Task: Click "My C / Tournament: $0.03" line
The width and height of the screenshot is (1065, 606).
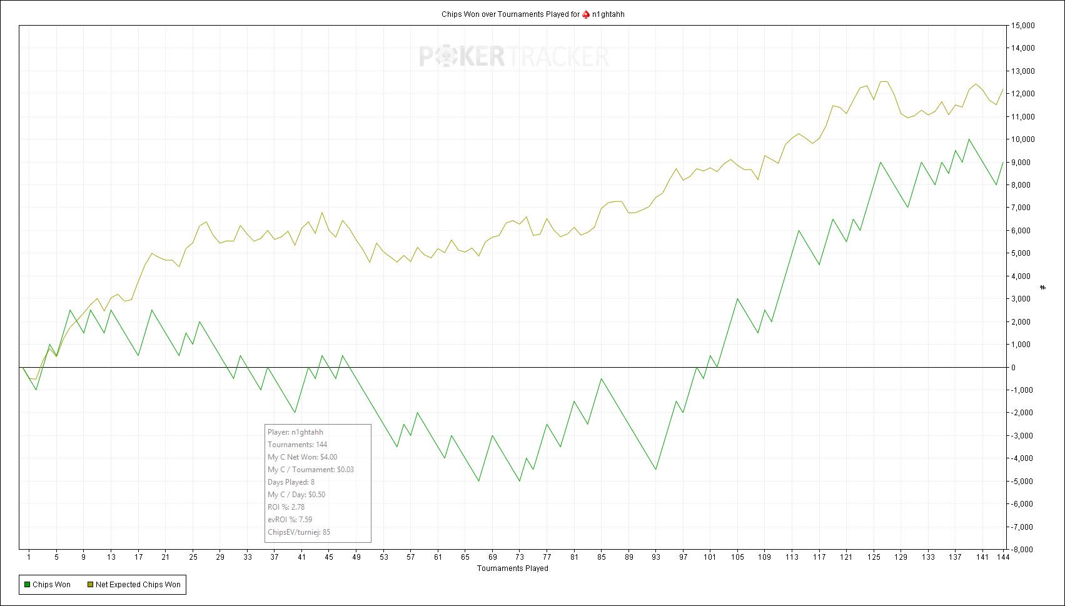Action: coord(311,470)
